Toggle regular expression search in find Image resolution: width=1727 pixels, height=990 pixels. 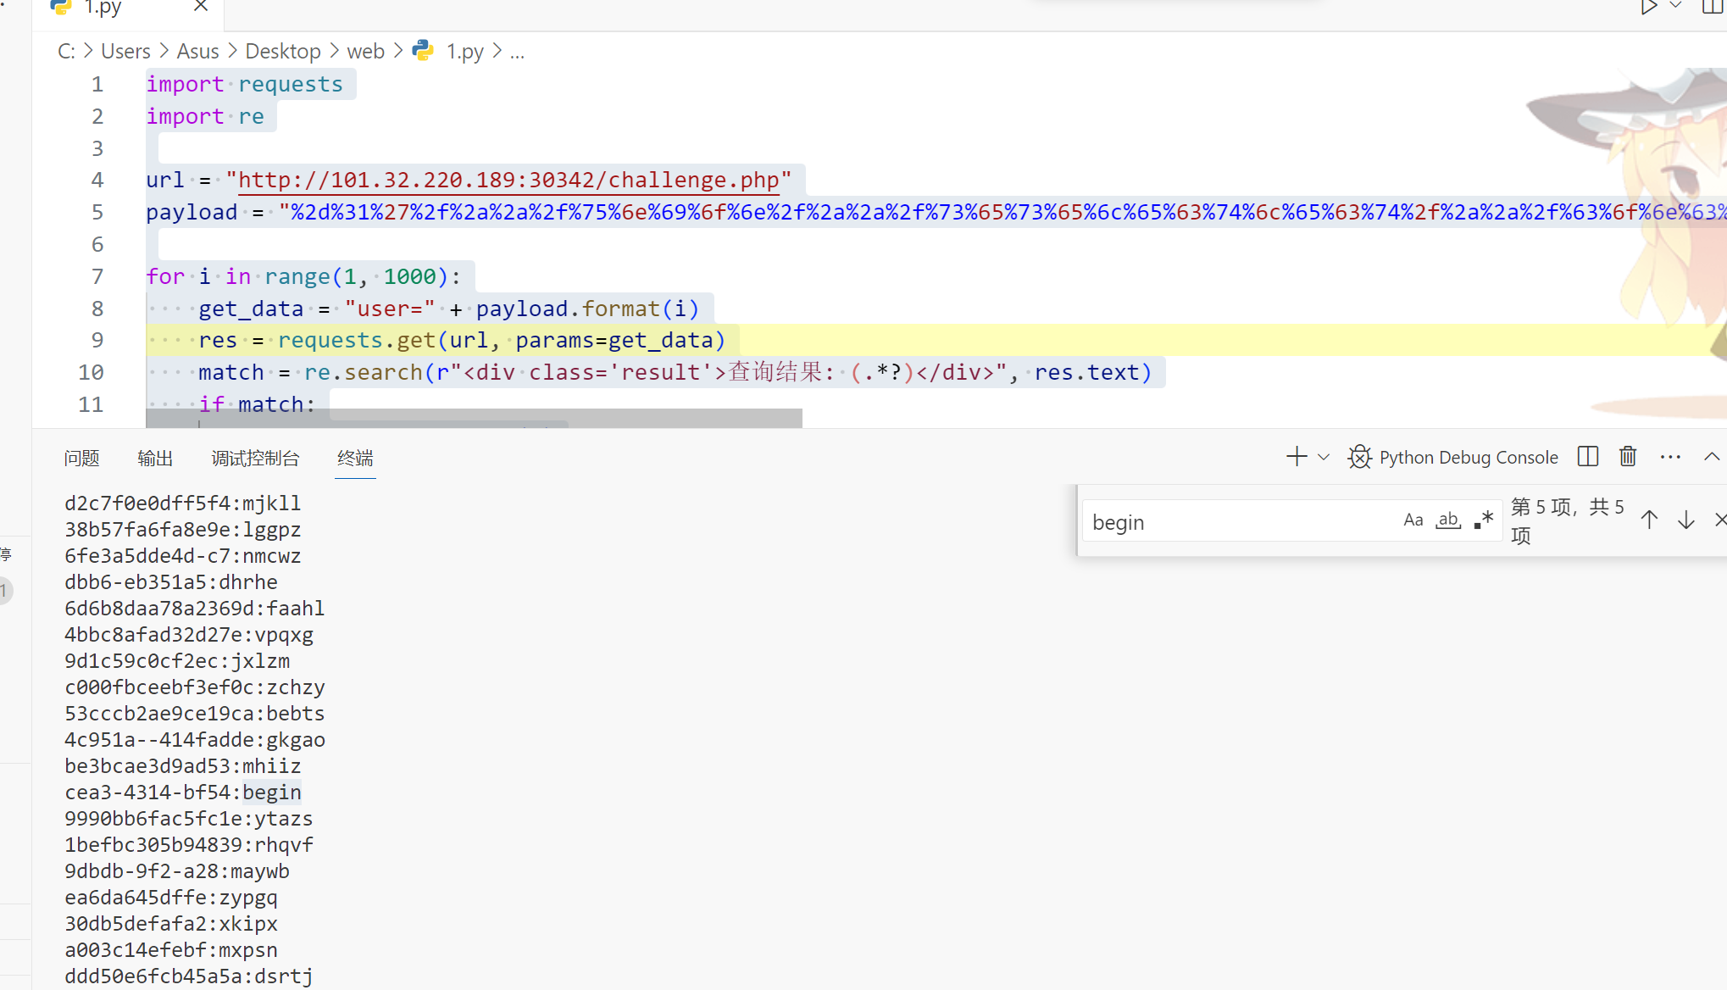1484,520
